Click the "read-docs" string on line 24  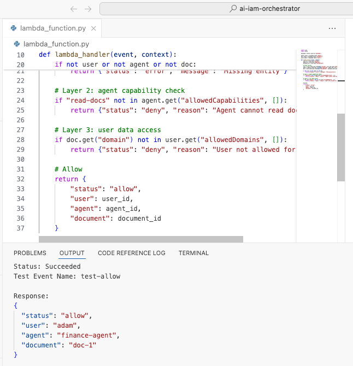(x=88, y=101)
